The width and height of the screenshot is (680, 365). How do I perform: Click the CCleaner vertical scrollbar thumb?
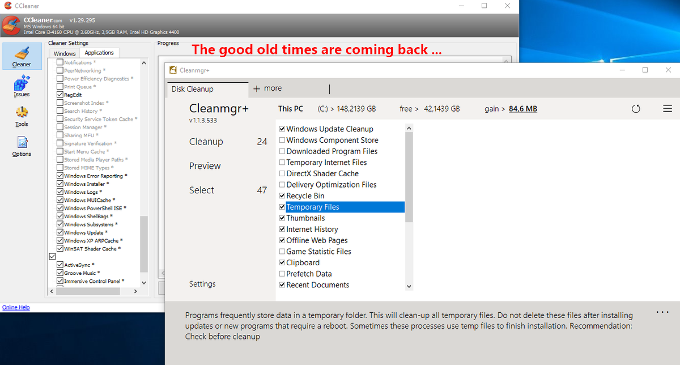click(144, 243)
